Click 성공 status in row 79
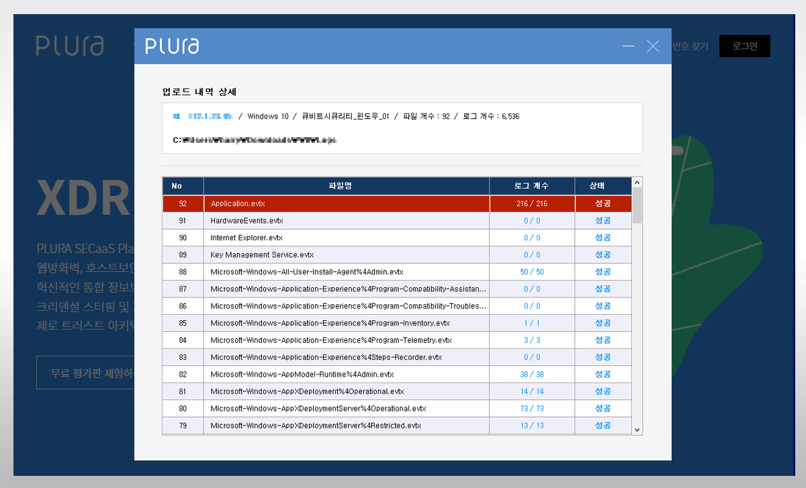Image resolution: width=806 pixels, height=488 pixels. [603, 426]
